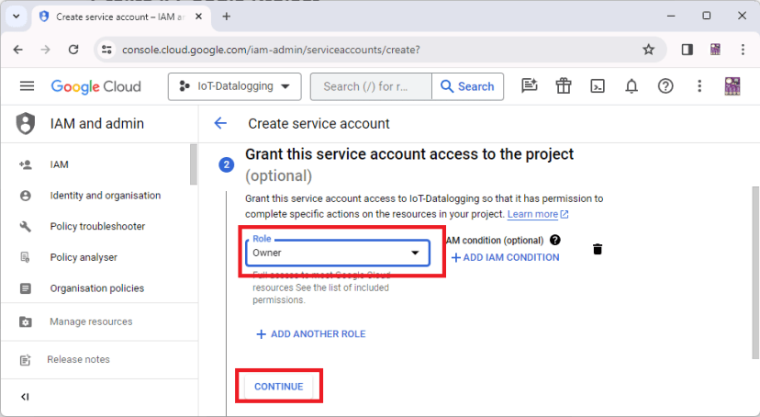
Task: Open the free trial gift icon
Action: point(564,86)
